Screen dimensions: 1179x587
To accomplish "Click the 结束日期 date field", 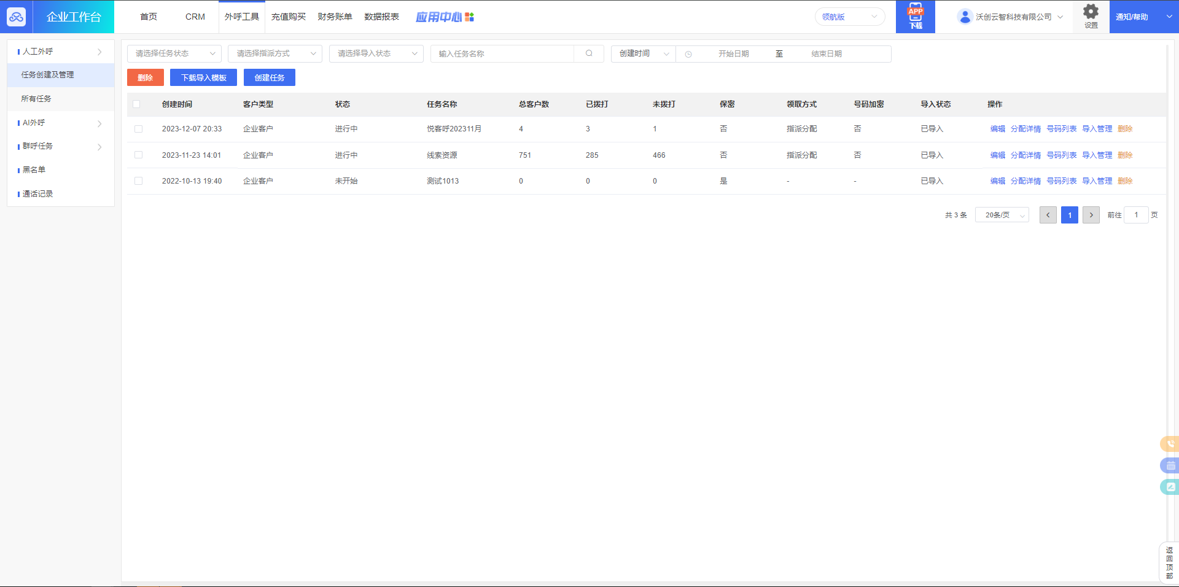I will (x=827, y=54).
